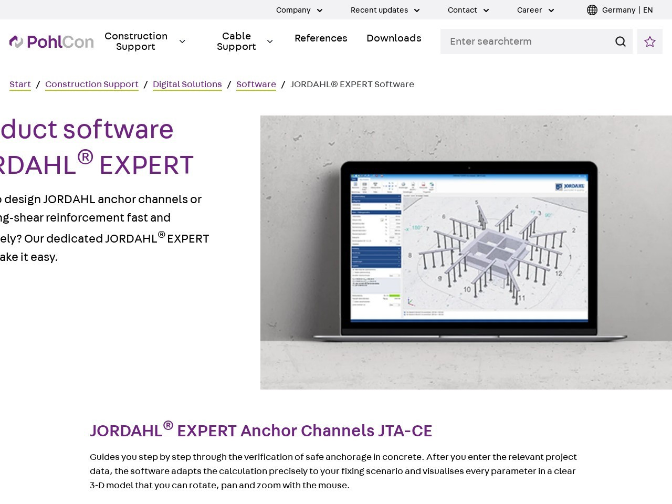Open the References menu item

pyautogui.click(x=321, y=38)
